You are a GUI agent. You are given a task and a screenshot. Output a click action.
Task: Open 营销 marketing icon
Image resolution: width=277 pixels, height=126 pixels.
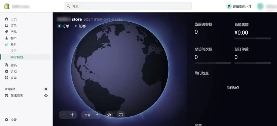click(x=7, y=65)
